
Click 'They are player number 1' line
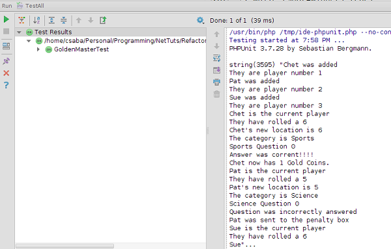point(275,73)
